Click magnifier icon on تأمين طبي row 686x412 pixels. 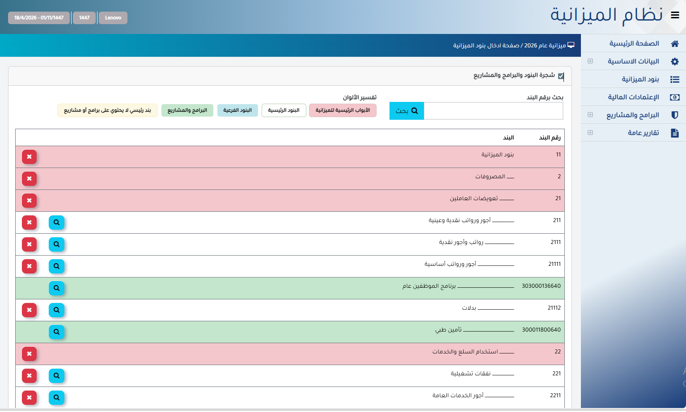coord(56,332)
